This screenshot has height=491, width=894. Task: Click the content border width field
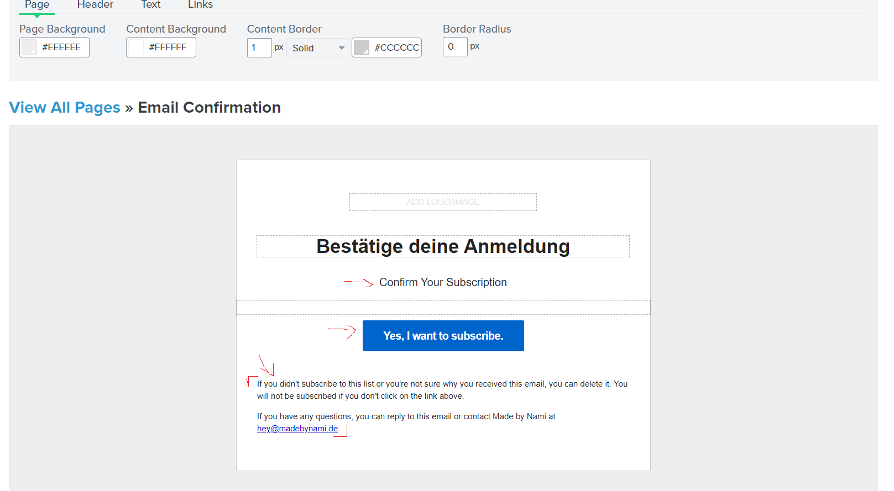pos(259,47)
